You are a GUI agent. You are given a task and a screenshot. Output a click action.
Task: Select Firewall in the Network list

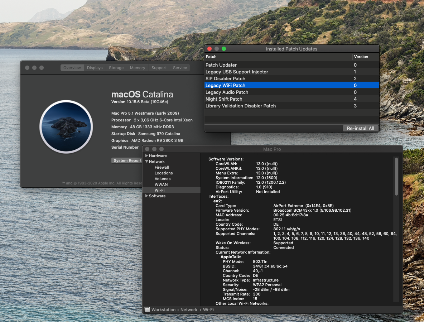162,167
